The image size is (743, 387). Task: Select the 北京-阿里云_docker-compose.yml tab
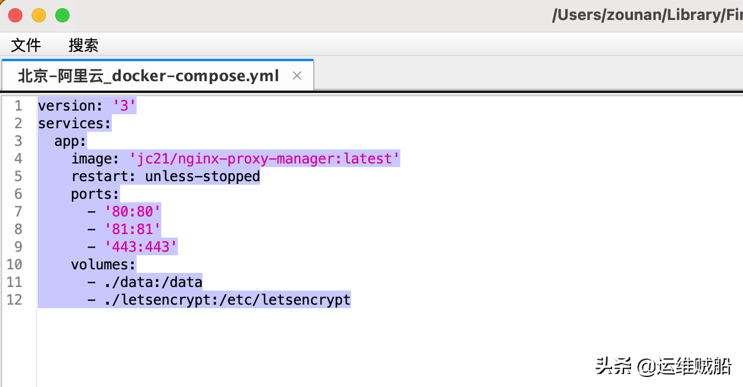click(x=148, y=76)
